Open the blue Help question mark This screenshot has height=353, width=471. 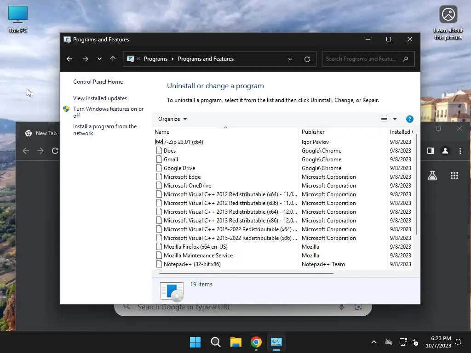coord(410,119)
